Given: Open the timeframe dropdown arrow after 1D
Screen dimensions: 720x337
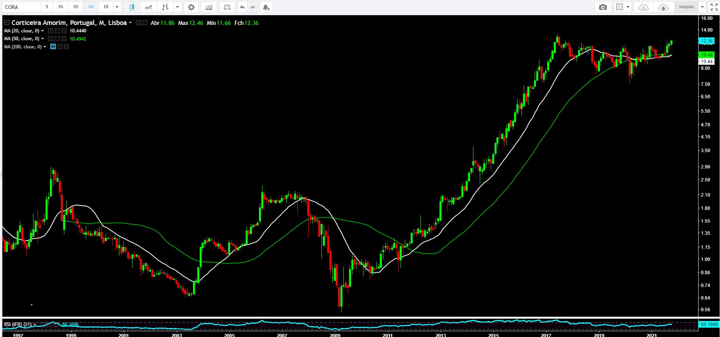Looking at the screenshot, I should 117,7.
